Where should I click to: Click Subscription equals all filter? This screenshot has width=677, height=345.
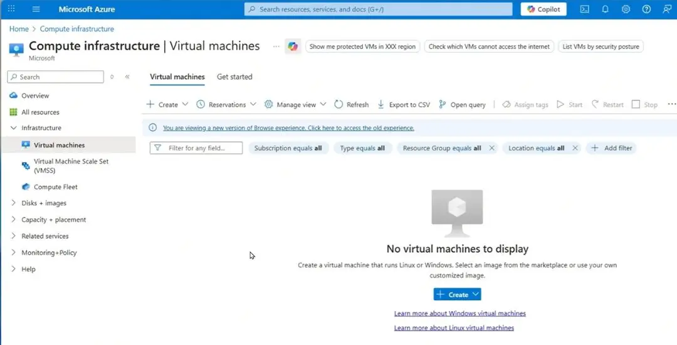coord(288,148)
